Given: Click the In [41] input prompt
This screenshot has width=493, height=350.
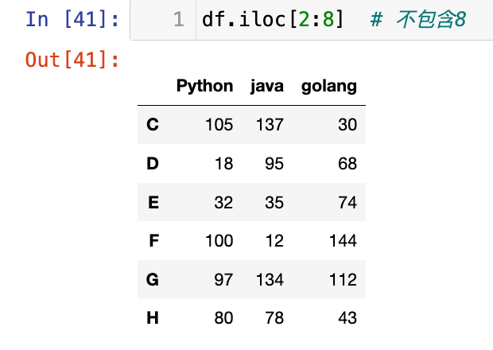Looking at the screenshot, I should click(x=72, y=19).
